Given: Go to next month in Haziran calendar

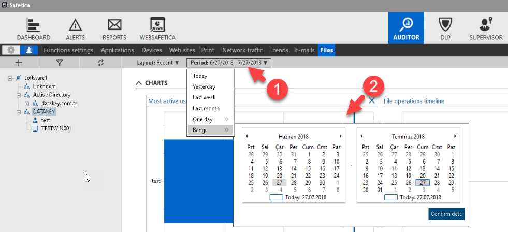Looking at the screenshot, I should tap(340, 136).
